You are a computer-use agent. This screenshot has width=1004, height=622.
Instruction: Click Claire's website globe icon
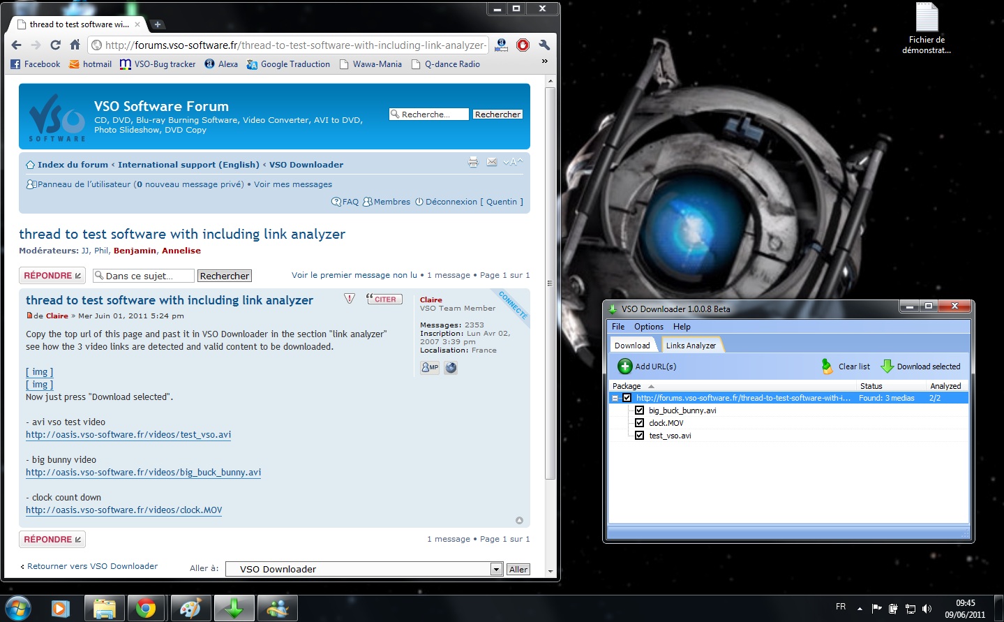451,367
